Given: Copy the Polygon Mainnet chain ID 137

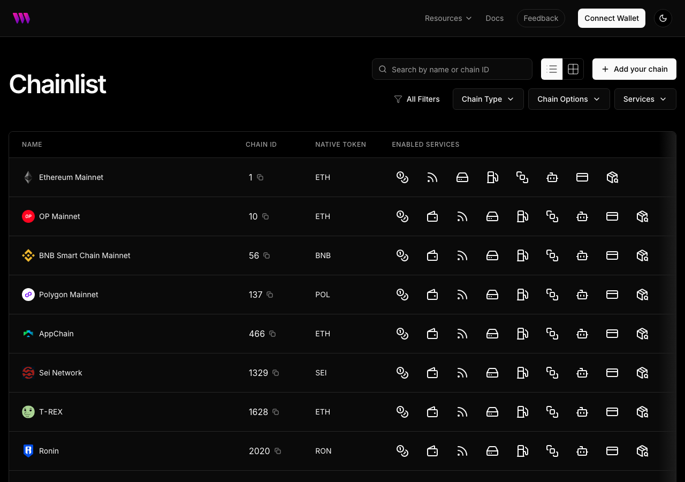Looking at the screenshot, I should (270, 295).
